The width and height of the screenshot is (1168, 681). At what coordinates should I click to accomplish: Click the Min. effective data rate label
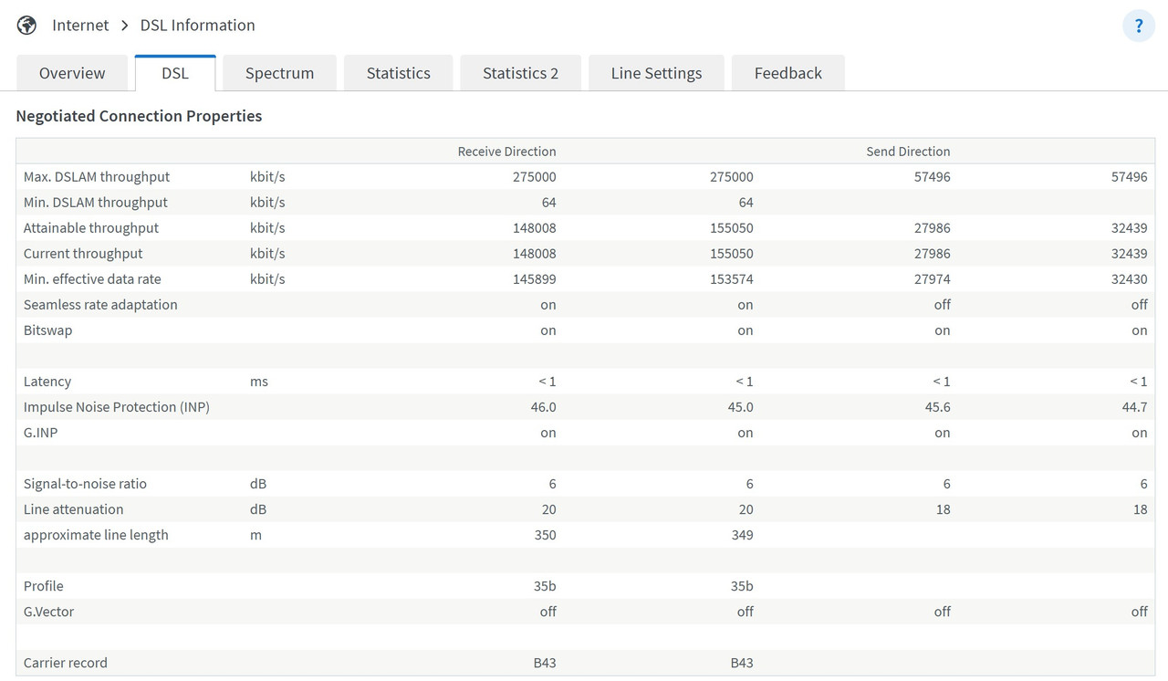pyautogui.click(x=92, y=279)
